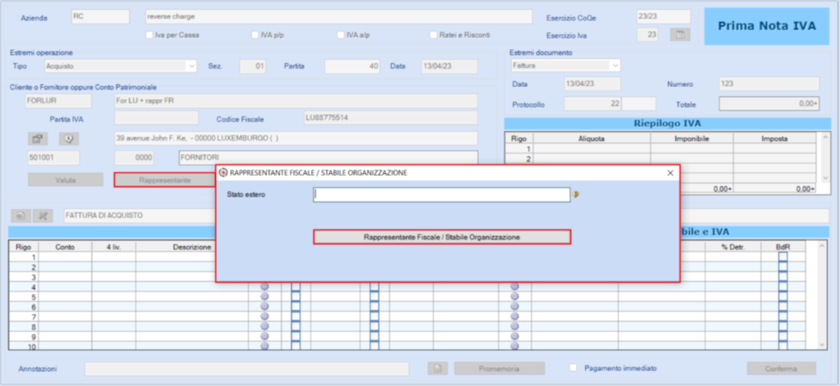Click the Totale amount field
The image size is (840, 386).
(769, 105)
